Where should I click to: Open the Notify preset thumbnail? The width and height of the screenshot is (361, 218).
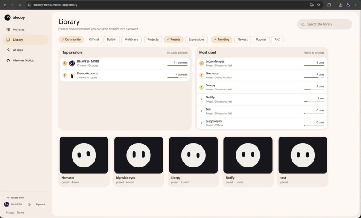[x=248, y=155]
